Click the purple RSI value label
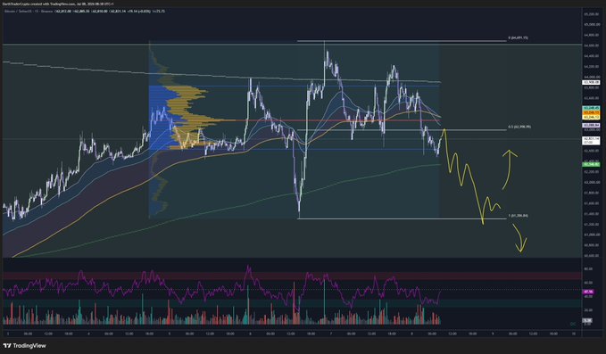The width and height of the screenshot is (606, 354). [x=589, y=292]
